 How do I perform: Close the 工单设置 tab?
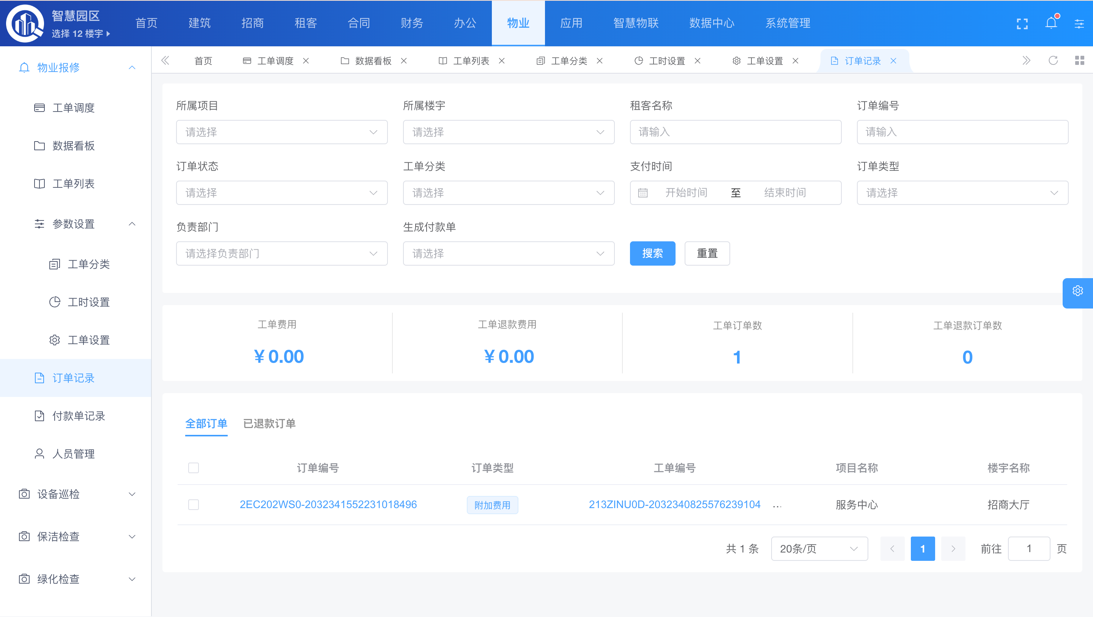click(x=795, y=61)
